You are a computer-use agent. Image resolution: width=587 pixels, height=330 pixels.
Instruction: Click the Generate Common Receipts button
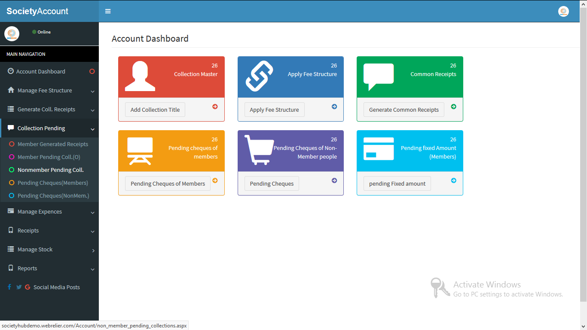(x=404, y=110)
